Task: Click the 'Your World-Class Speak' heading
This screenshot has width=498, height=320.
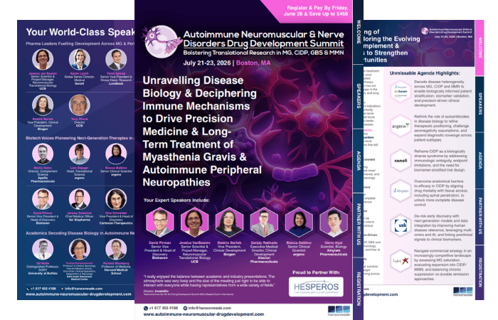Action: 80,32
